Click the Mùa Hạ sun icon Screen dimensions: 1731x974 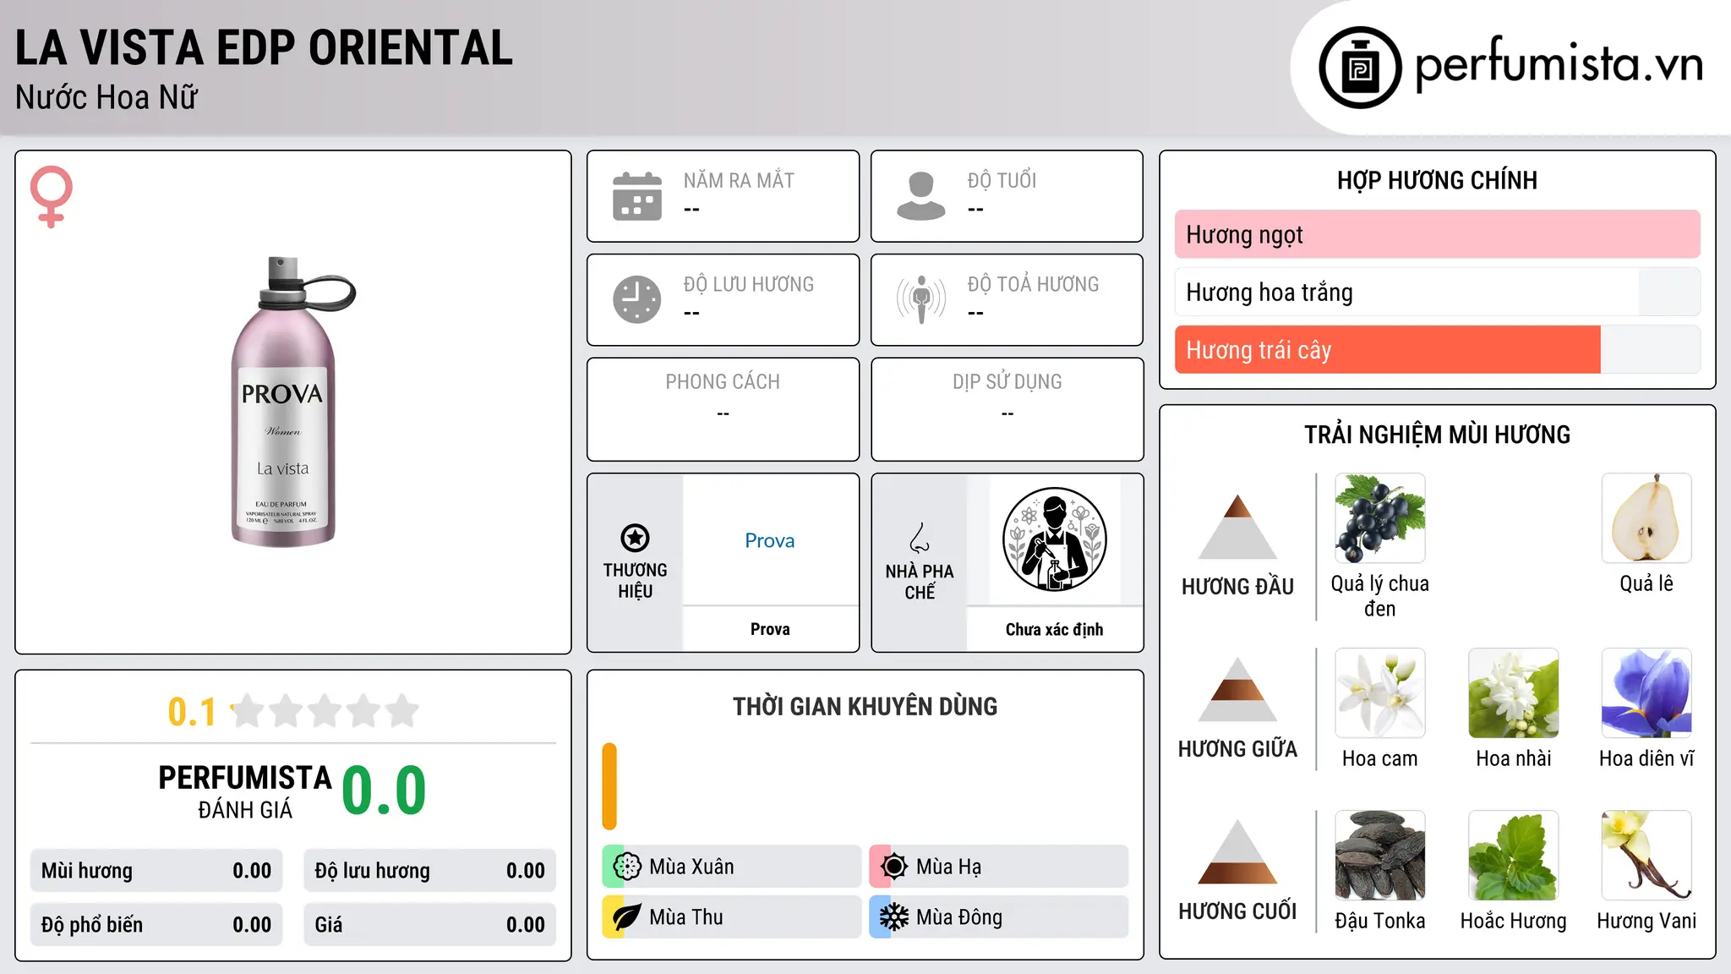pyautogui.click(x=894, y=867)
